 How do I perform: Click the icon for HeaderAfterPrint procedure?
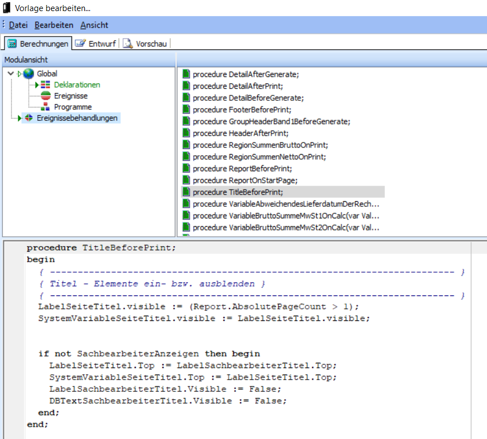[186, 133]
